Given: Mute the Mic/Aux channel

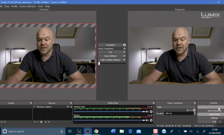Looking at the screenshot, I should pos(147,120).
